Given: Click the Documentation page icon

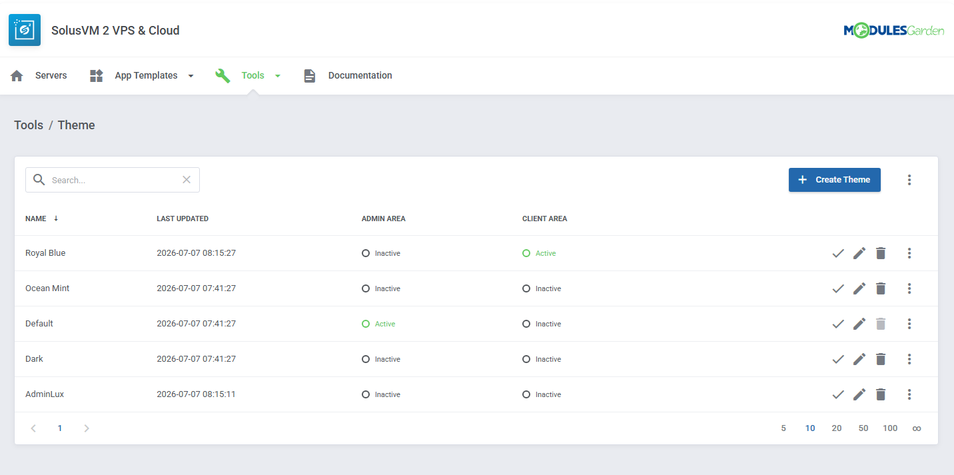Looking at the screenshot, I should pos(309,75).
